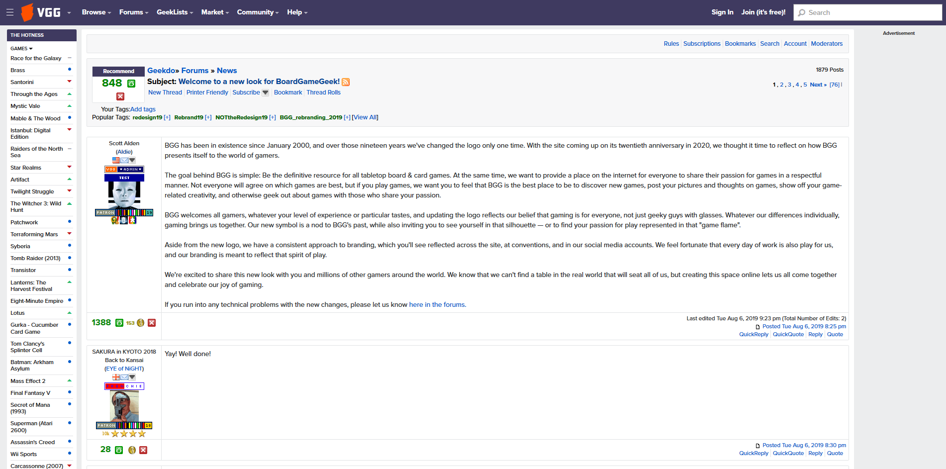
Task: Click Next » in the pagination
Action: click(x=818, y=85)
